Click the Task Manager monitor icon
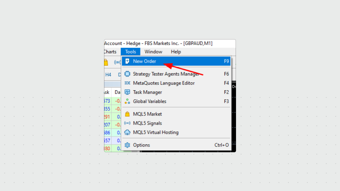 click(127, 92)
